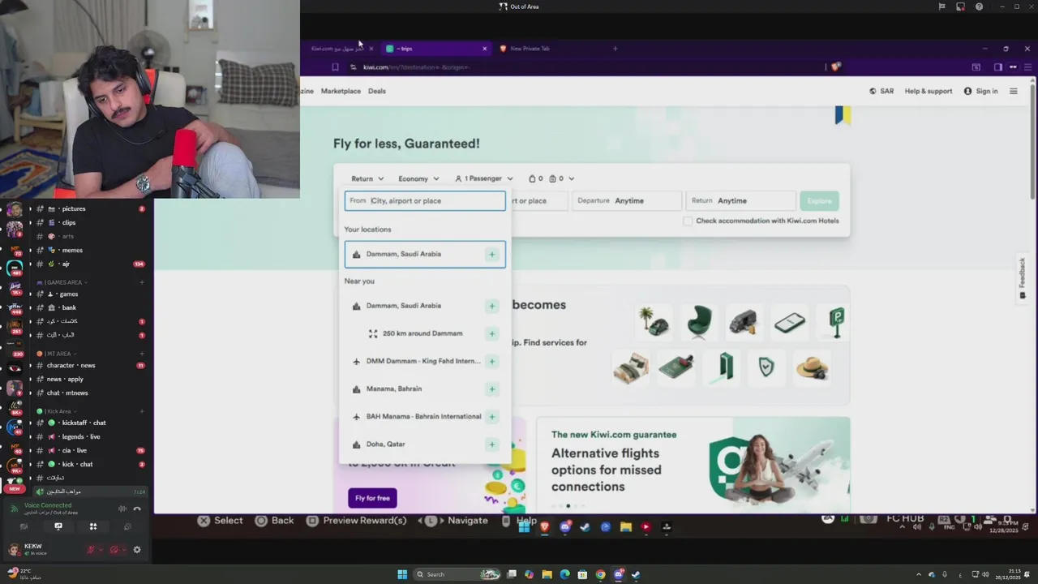Check accommodation with Kiwi.com Hotels checkbox

tap(688, 221)
